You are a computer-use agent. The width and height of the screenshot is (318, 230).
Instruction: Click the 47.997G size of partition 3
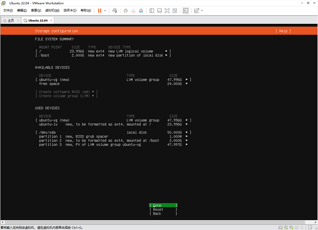[x=174, y=144]
